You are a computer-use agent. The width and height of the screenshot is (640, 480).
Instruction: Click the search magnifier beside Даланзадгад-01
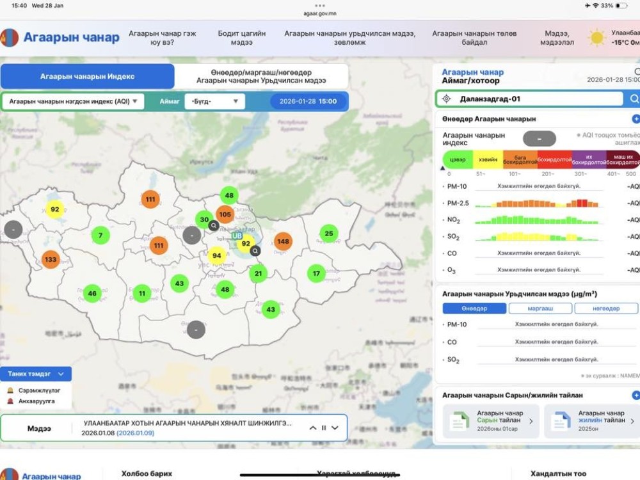[634, 99]
